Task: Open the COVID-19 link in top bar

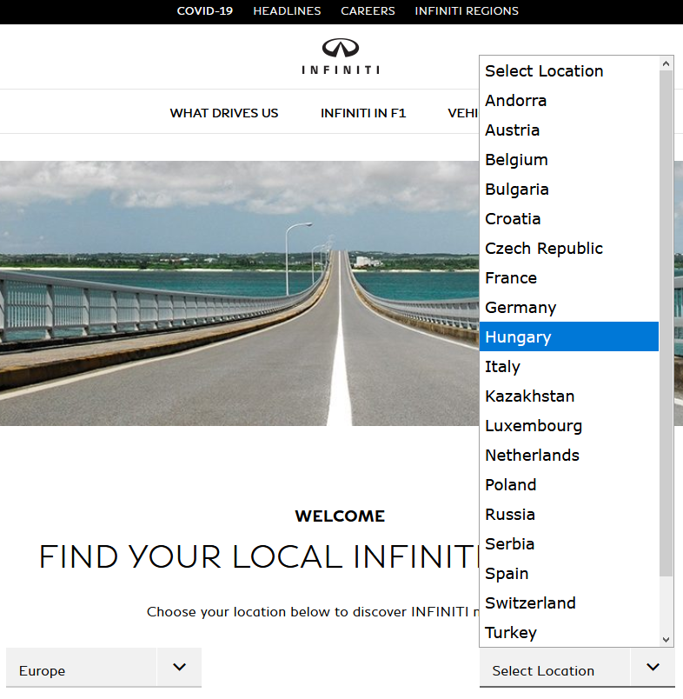Action: click(x=204, y=10)
